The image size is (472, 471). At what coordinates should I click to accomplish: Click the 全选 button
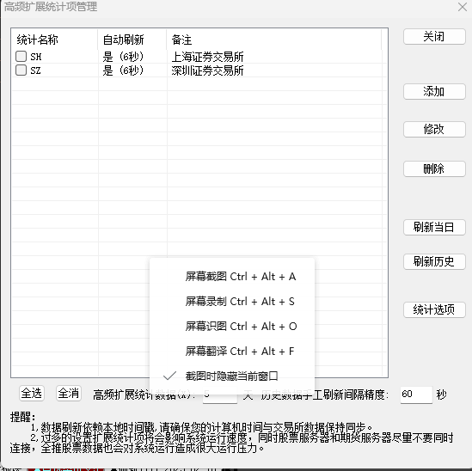point(32,394)
